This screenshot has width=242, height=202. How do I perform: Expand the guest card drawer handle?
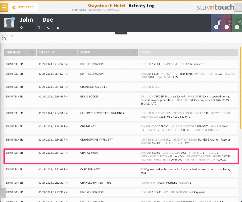[121, 33]
